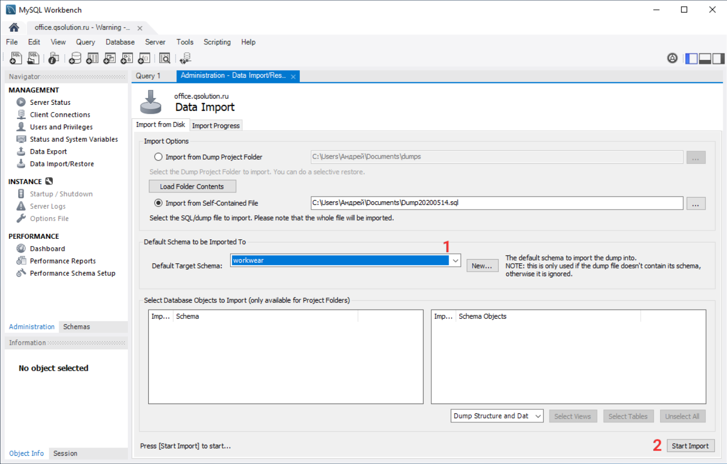Select Object Info tab
This screenshot has height=464, width=727.
pos(27,454)
